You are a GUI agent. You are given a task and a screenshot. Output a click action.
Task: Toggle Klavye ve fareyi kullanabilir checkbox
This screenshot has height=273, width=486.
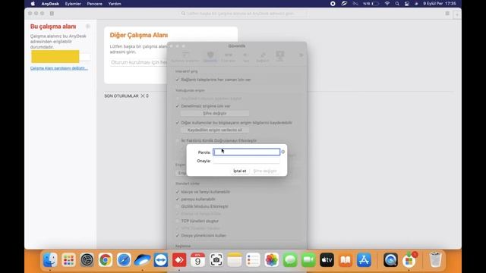point(178,192)
